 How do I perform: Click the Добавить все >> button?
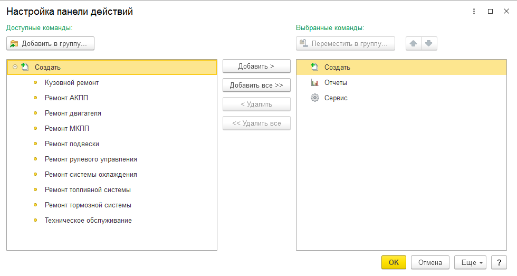coord(256,85)
